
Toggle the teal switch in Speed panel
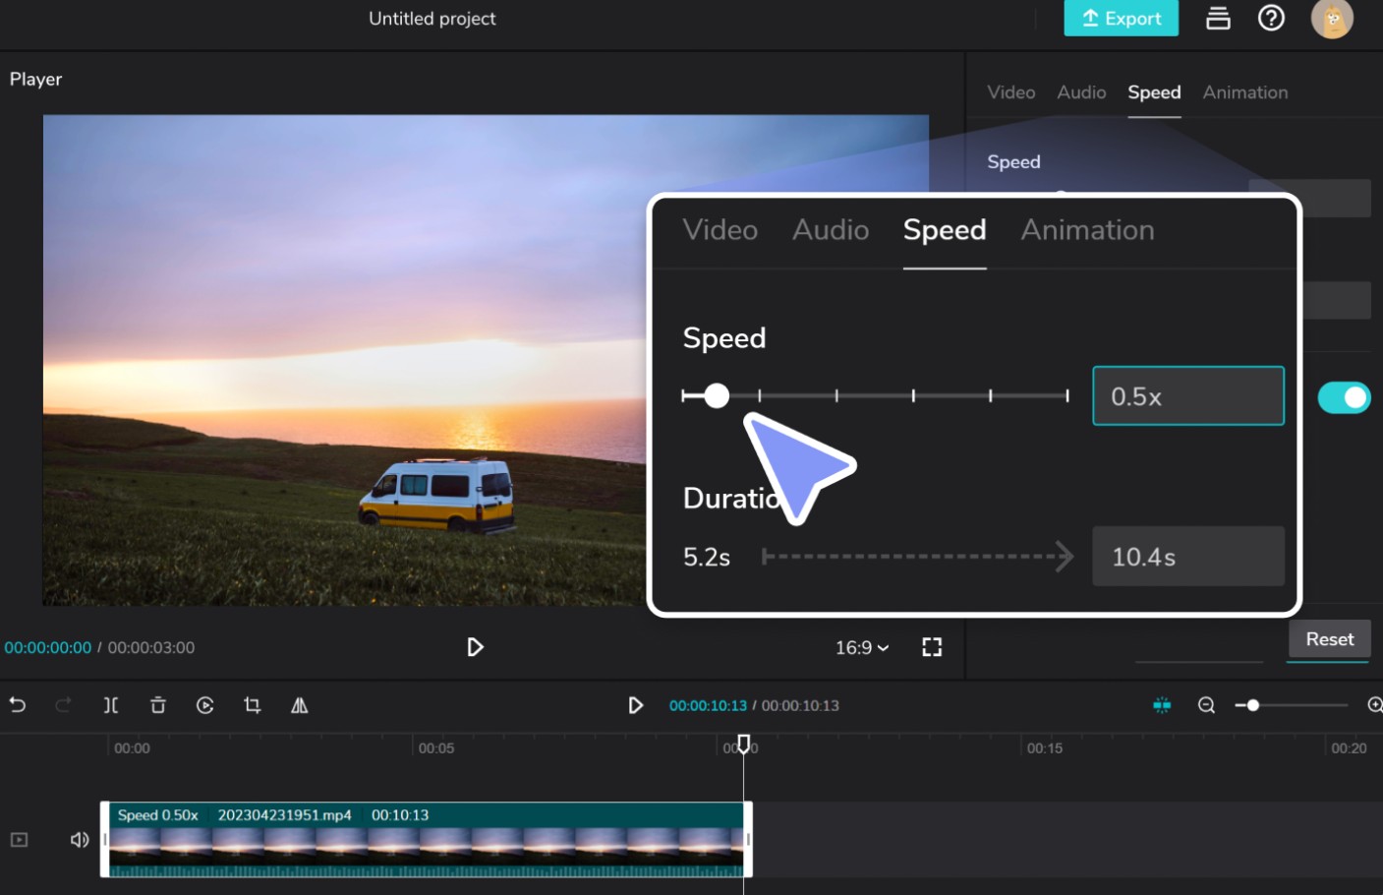click(1344, 397)
